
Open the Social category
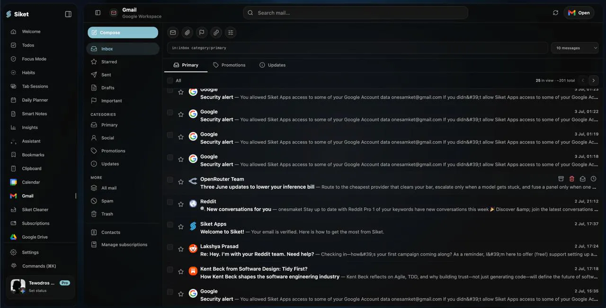pos(123,138)
